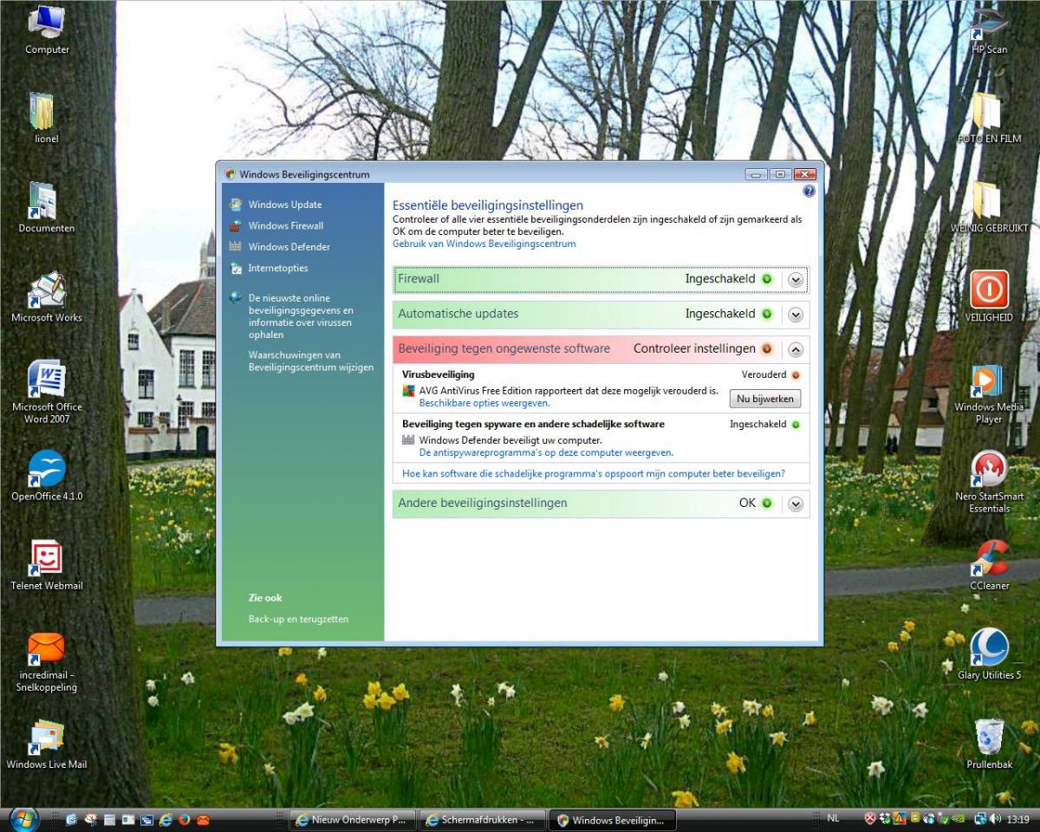Screen dimensions: 1040x832
Task: Open the Windows Start orb
Action: coord(23,820)
